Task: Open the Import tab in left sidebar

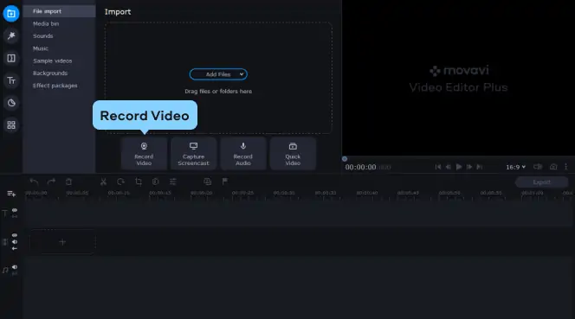Action: point(11,14)
